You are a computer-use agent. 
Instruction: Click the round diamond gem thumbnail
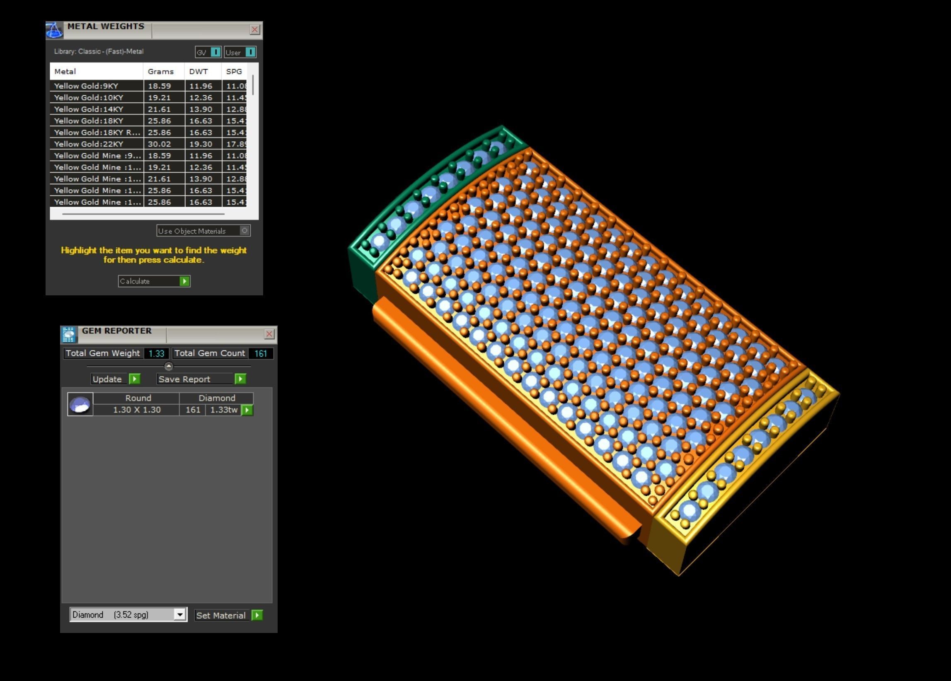point(80,404)
